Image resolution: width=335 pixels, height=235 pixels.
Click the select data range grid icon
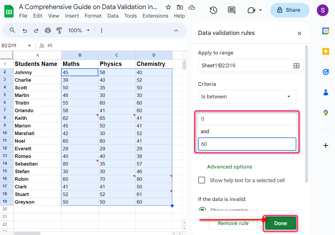coord(296,66)
